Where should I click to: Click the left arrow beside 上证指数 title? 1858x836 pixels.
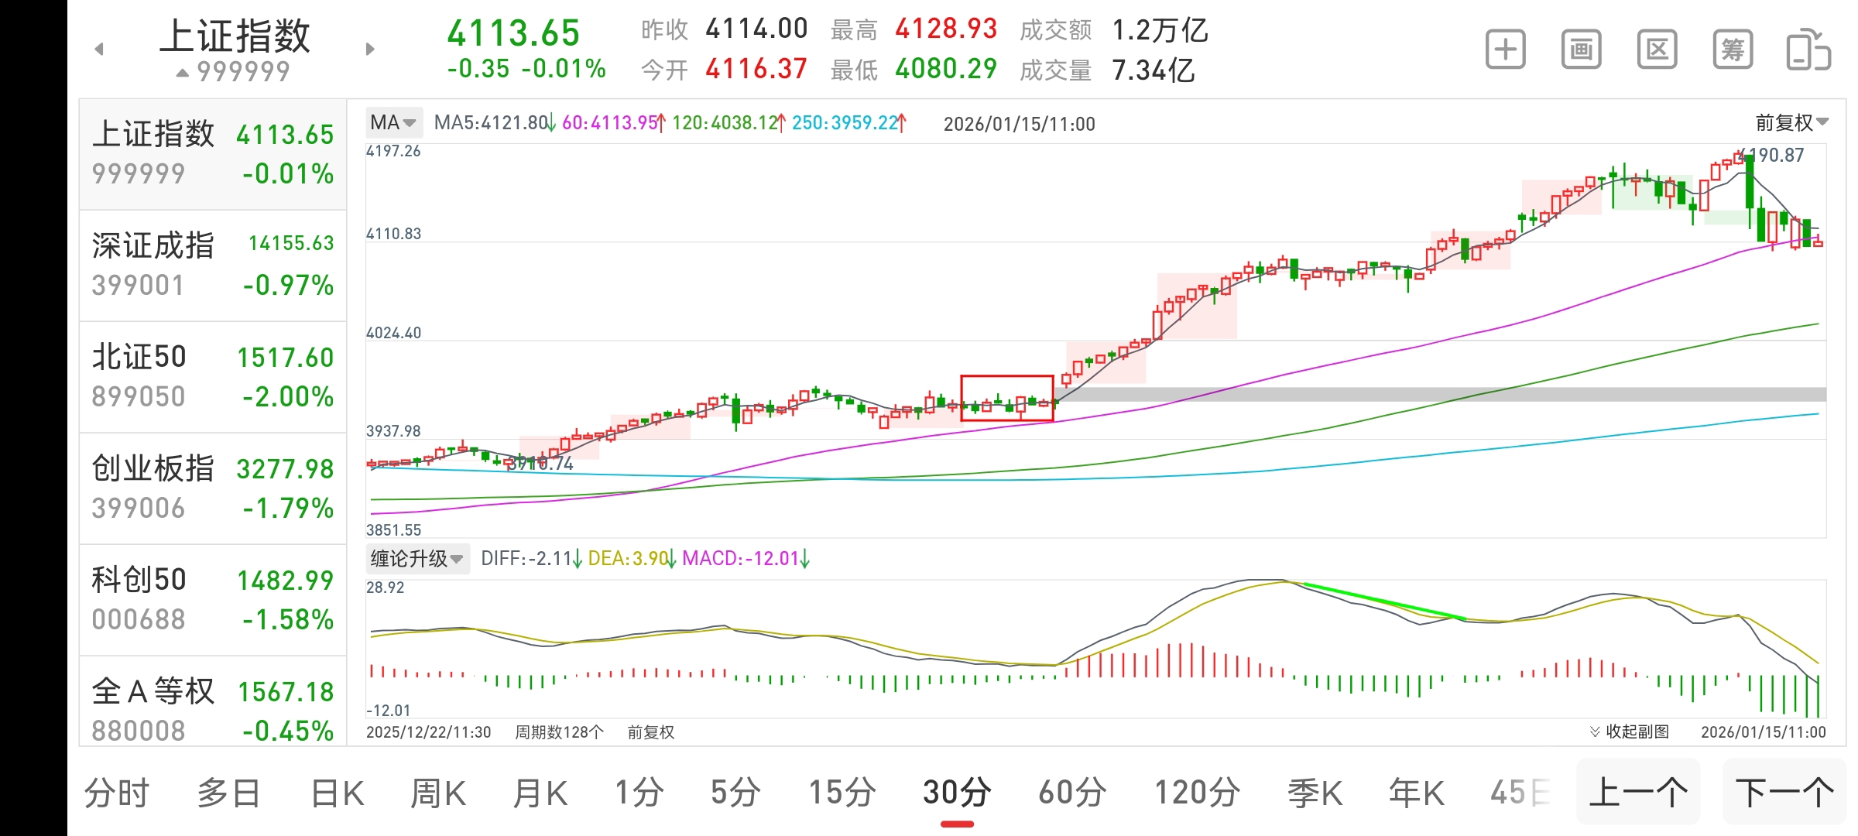pos(99,50)
